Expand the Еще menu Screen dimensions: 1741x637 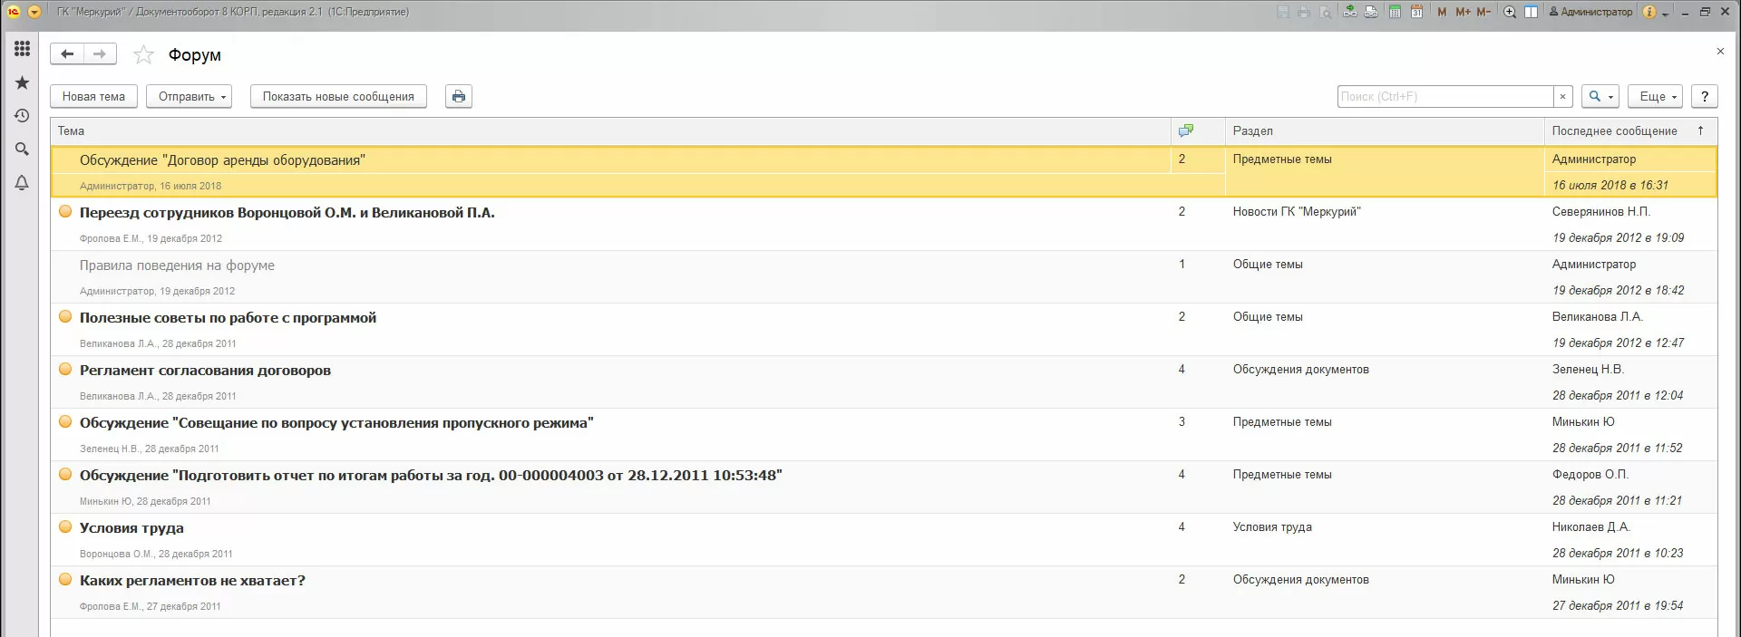pos(1655,97)
